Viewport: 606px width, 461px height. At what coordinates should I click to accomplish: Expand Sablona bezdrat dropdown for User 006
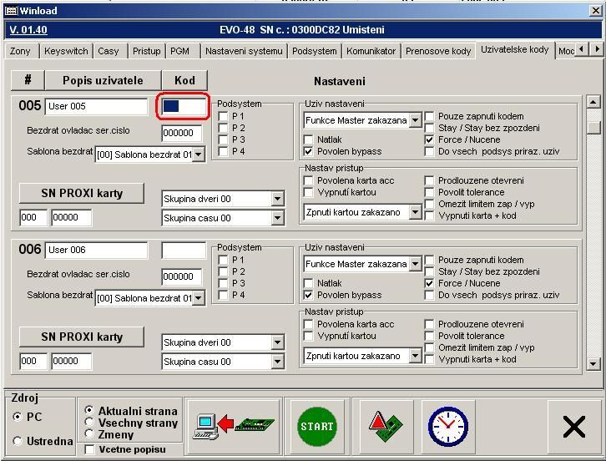[199, 298]
